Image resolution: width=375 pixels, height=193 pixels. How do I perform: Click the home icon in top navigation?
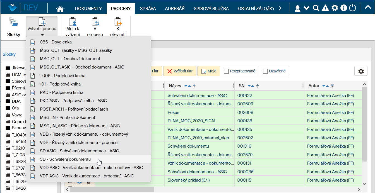60,9
